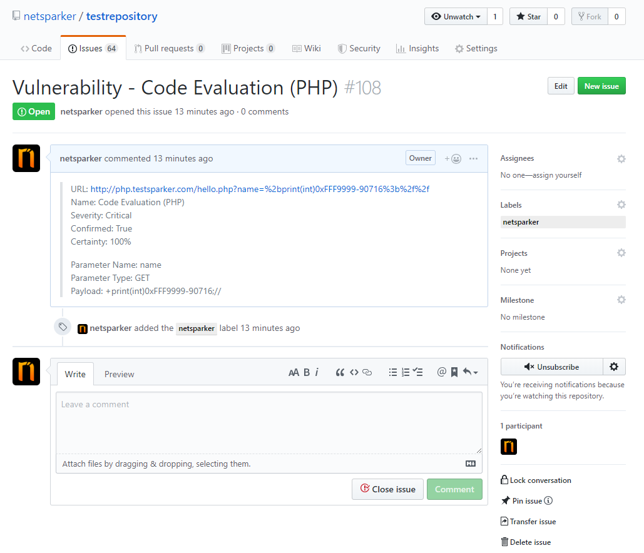Open the reply options dropdown arrow
The image size is (644, 553).
click(474, 372)
